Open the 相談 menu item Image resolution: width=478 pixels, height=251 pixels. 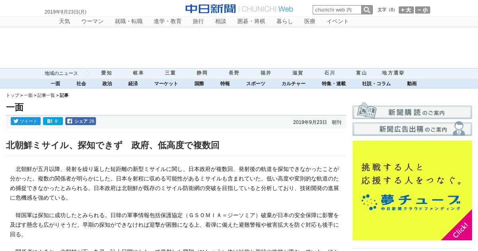221,22
